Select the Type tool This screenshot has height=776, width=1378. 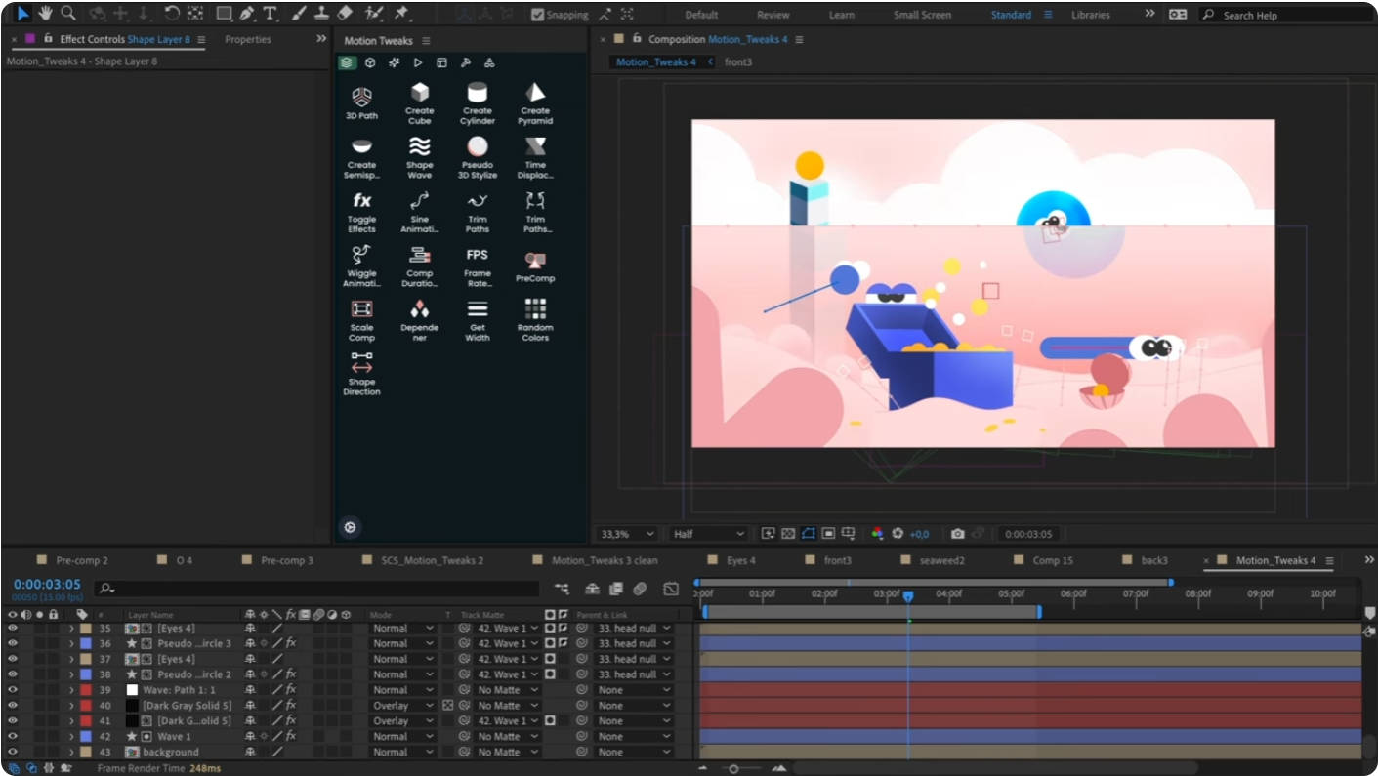click(269, 15)
